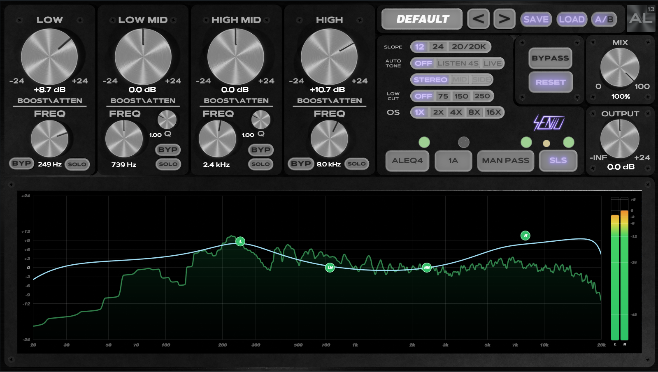This screenshot has width=658, height=372.
Task: Click the AL logo icon
Action: click(x=641, y=18)
